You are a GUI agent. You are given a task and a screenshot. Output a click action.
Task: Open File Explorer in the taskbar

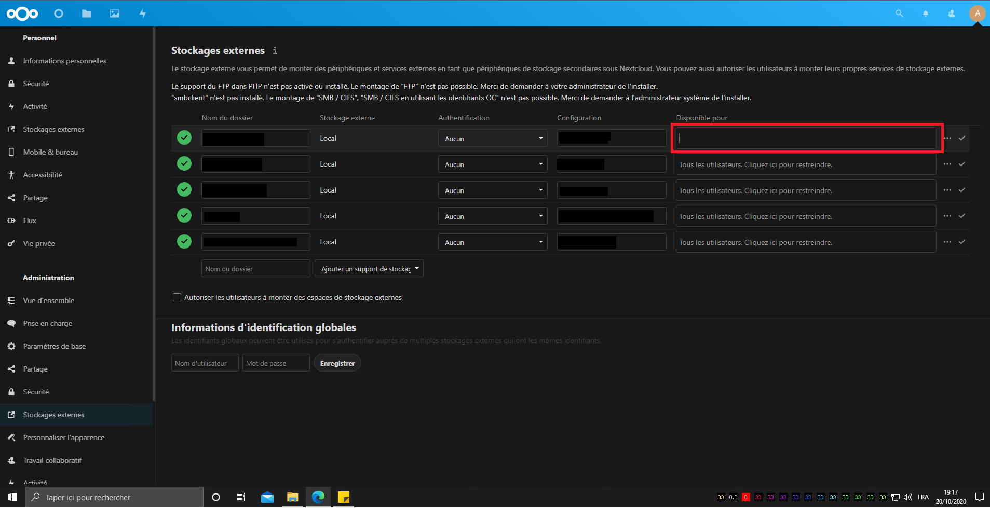[293, 497]
